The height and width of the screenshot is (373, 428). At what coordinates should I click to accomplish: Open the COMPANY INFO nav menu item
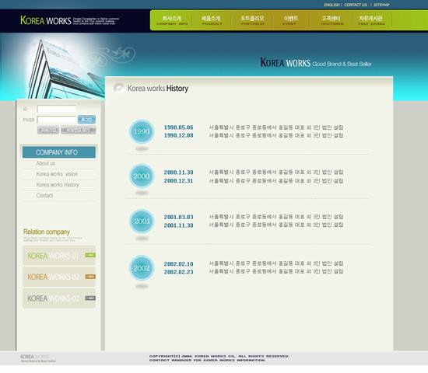tap(172, 20)
